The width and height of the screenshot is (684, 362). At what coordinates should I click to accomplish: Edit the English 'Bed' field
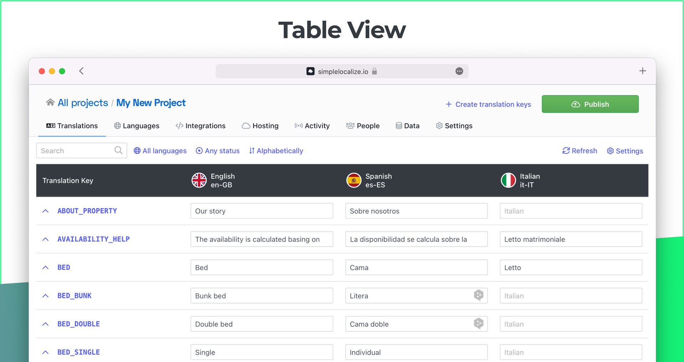coord(262,267)
